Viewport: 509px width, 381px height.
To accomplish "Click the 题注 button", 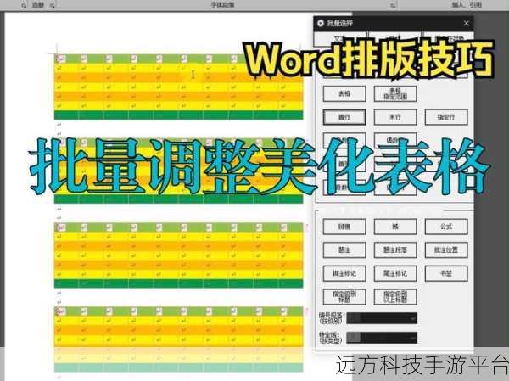I will coord(344,249).
